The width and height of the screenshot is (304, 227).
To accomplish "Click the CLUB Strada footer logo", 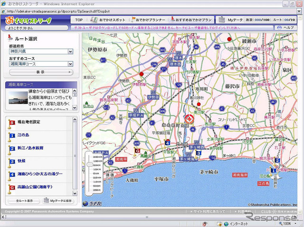I will (279, 211).
